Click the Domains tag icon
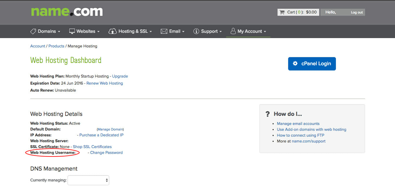The image size is (395, 189). coord(33,31)
